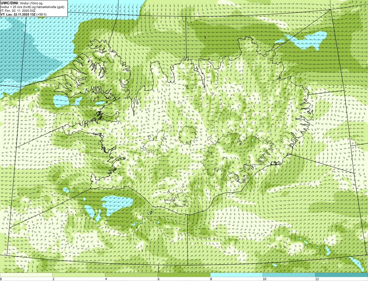Click the 'UWC/DINI' title text
Viewport: 368px width, 281px height.
coord(9,3)
